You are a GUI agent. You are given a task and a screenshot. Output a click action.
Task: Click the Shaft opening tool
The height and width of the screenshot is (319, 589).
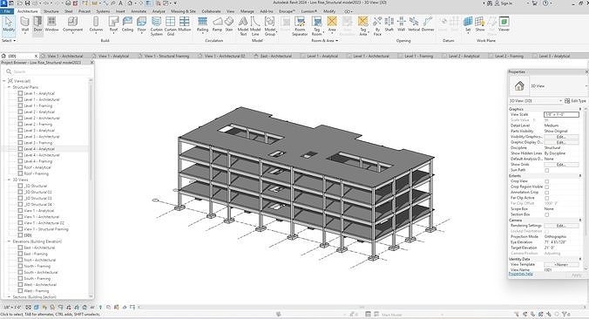[x=389, y=24]
